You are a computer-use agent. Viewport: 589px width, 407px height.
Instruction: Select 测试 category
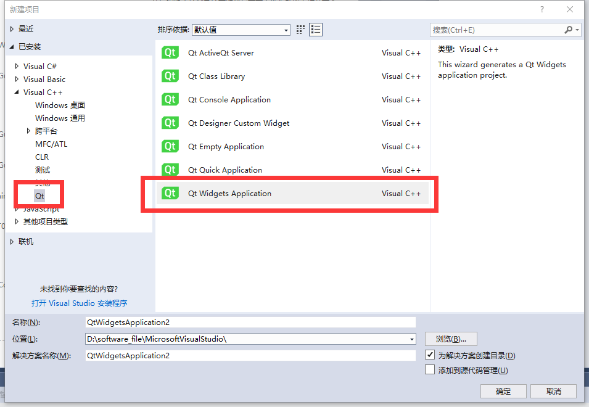point(43,170)
